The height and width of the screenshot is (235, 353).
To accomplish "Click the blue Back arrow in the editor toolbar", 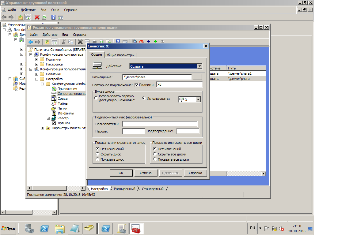I will (x=31, y=42).
